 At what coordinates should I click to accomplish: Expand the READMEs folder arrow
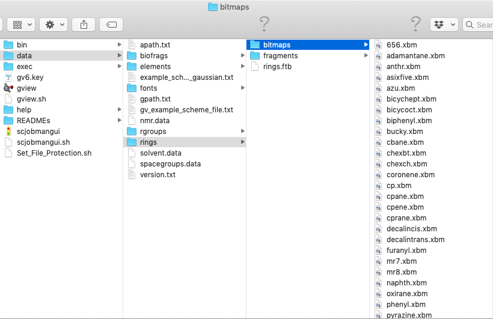point(120,120)
